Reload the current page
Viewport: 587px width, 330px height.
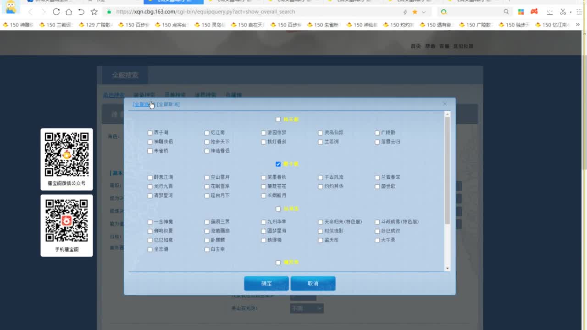(x=56, y=12)
